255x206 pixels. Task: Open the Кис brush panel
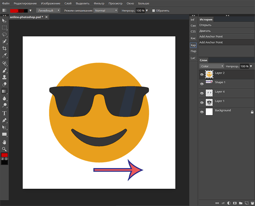[x=193, y=38]
